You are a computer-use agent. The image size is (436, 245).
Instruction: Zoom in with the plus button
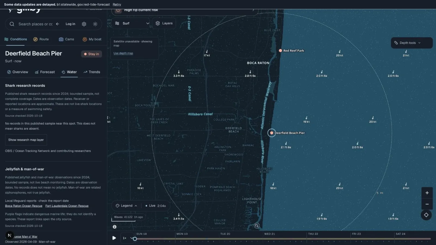tap(427, 193)
